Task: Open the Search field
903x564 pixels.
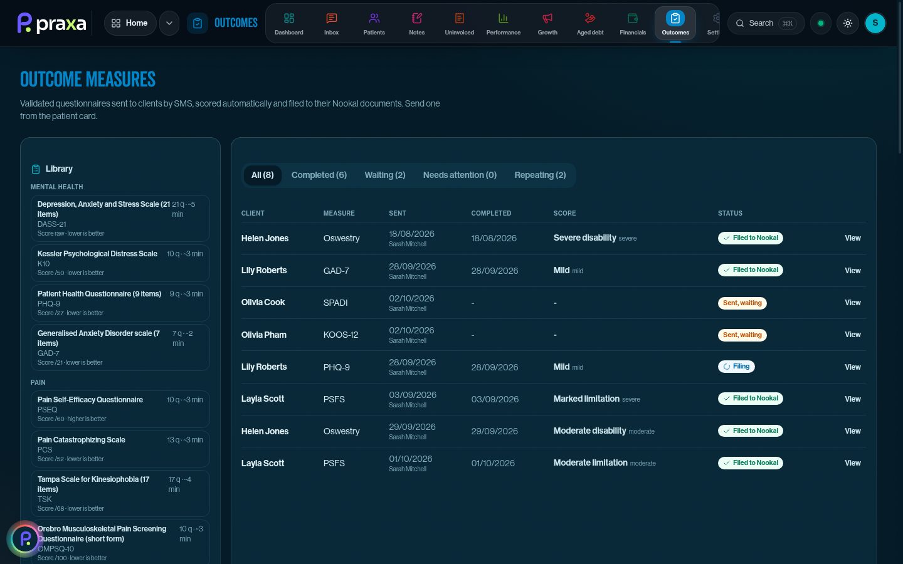Action: [766, 23]
